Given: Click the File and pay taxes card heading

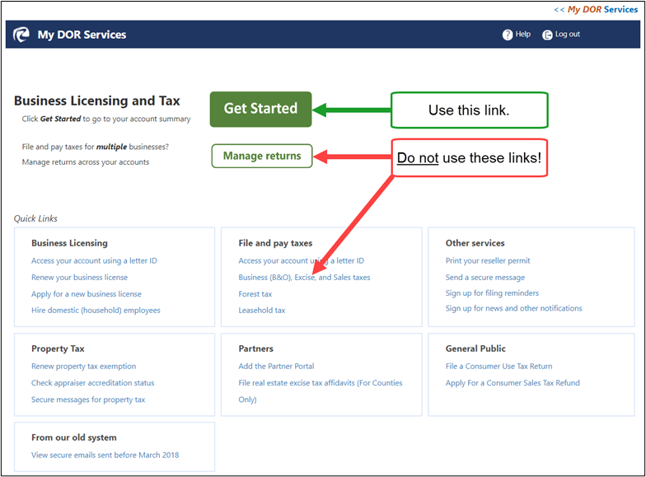Looking at the screenshot, I should pos(275,243).
